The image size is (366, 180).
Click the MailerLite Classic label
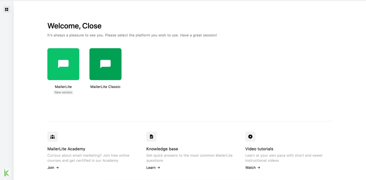click(x=105, y=87)
